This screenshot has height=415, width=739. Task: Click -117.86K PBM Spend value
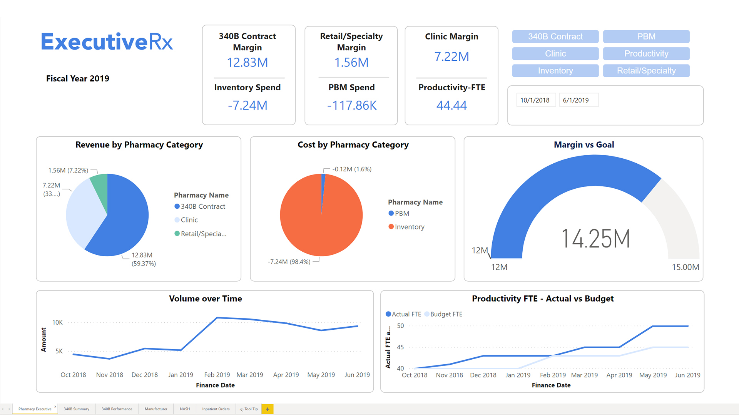coord(352,105)
